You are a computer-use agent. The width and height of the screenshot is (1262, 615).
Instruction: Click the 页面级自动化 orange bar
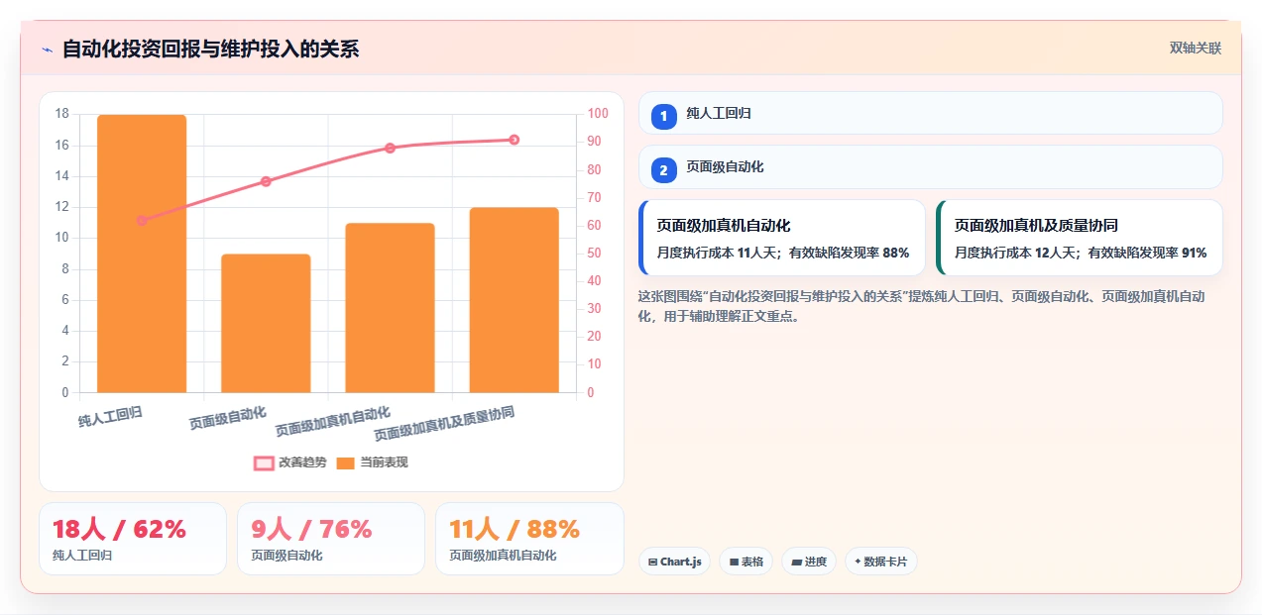(x=266, y=323)
